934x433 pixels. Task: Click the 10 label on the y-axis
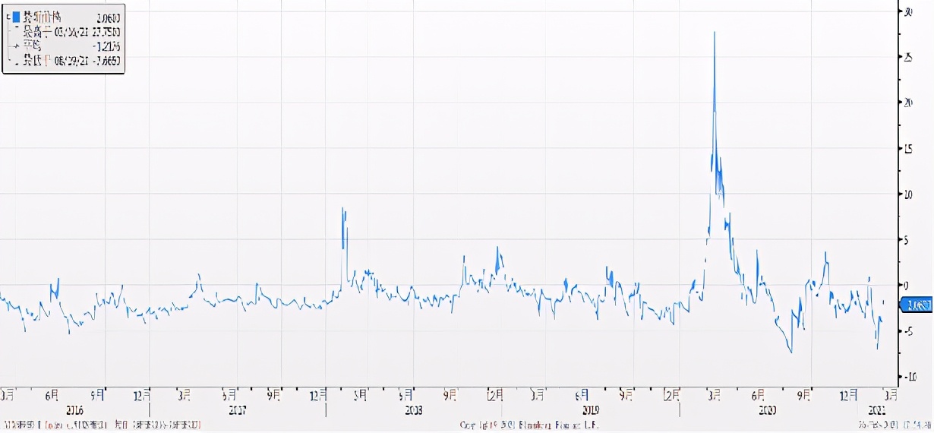(907, 194)
